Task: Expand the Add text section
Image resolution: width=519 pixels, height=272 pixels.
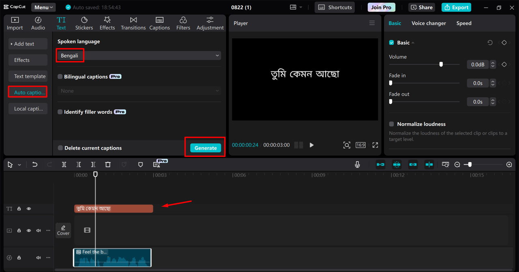Action: pos(28,44)
